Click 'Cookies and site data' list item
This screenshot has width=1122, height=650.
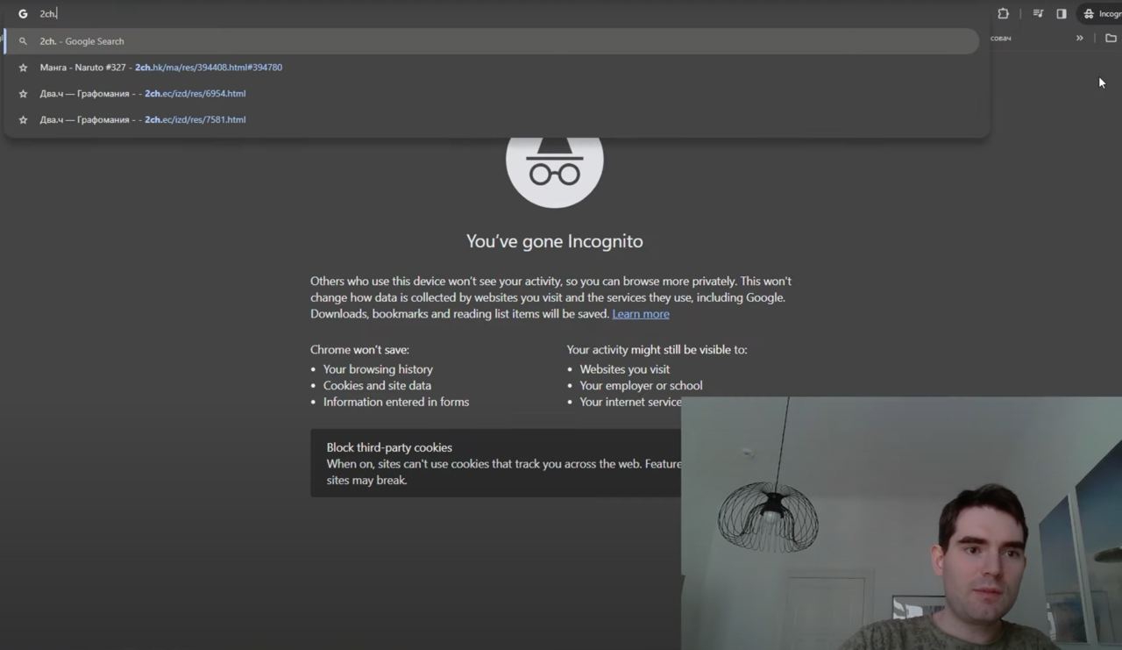(377, 386)
